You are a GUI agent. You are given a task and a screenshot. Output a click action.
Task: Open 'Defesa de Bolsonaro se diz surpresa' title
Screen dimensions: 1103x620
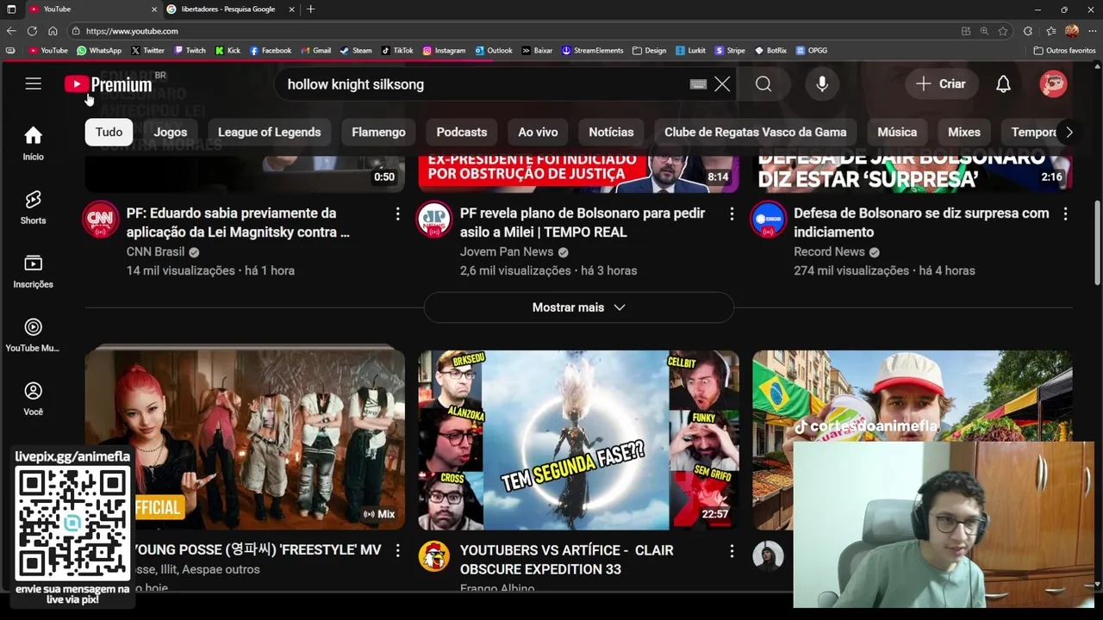921,222
